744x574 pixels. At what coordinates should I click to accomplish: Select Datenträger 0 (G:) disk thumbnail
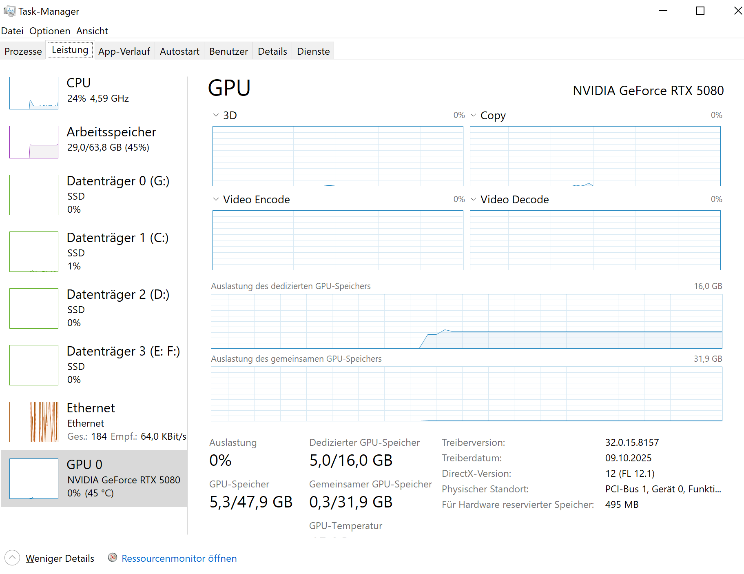[34, 195]
